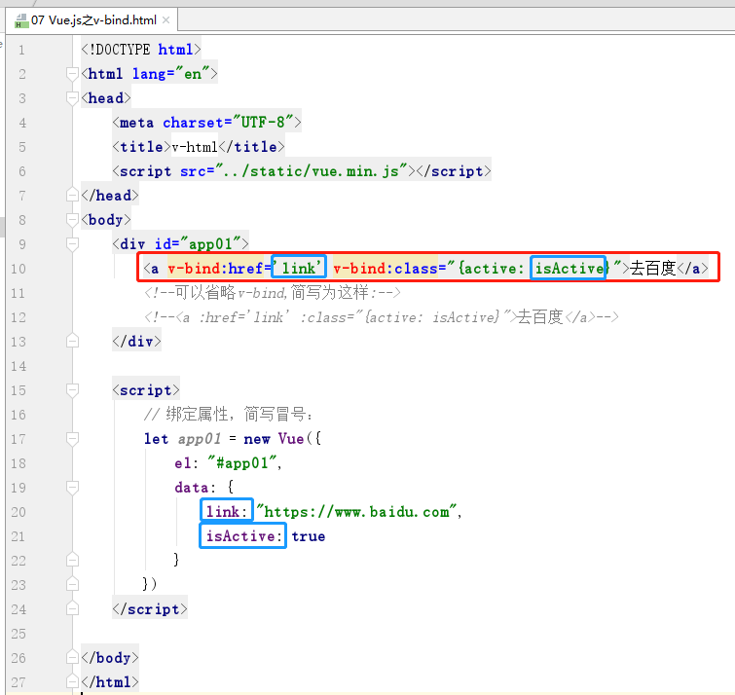Click the data property on line 19

(x=191, y=488)
